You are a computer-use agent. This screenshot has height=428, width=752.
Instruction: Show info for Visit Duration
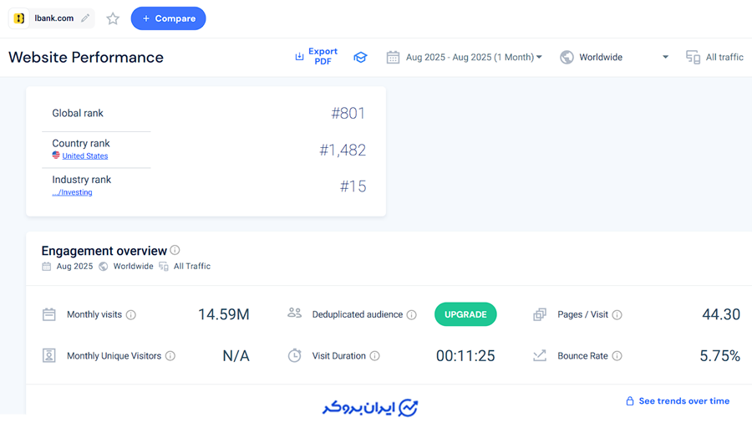point(374,356)
